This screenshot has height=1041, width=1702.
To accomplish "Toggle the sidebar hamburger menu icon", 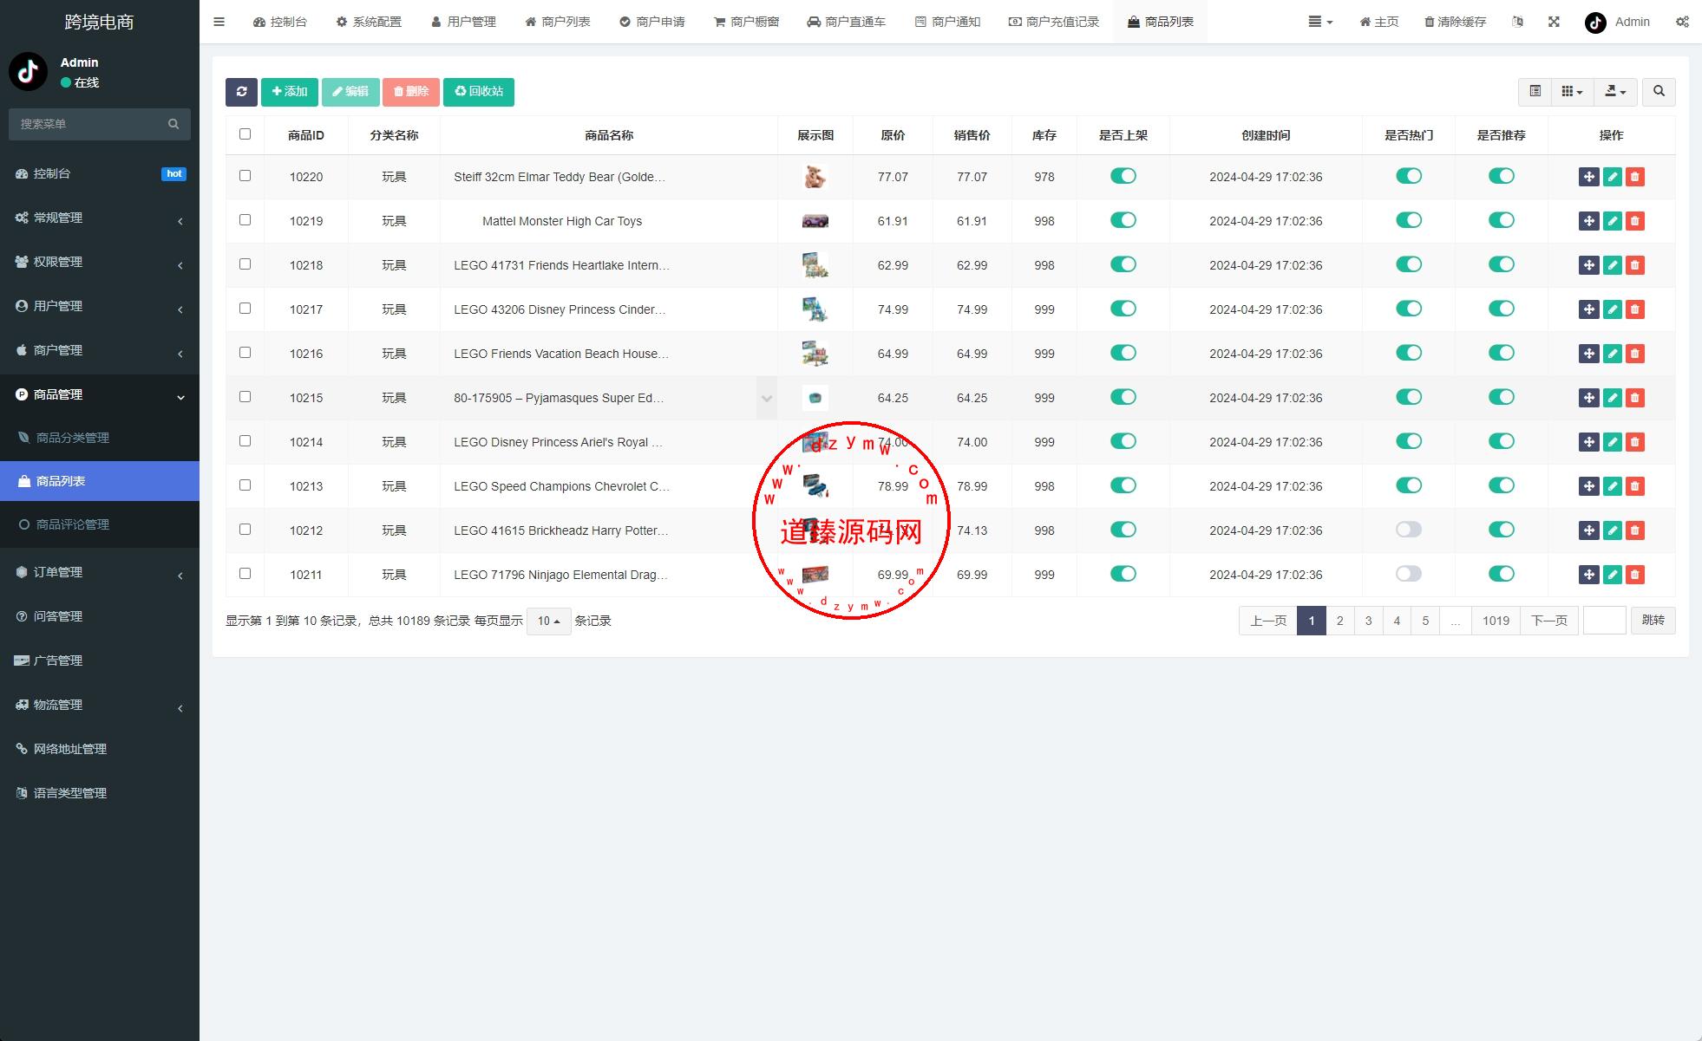I will tap(219, 22).
